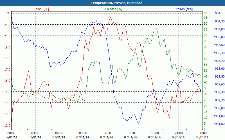
Task: Click temperature axis value '17,0'
Action: click(x=8, y=69)
